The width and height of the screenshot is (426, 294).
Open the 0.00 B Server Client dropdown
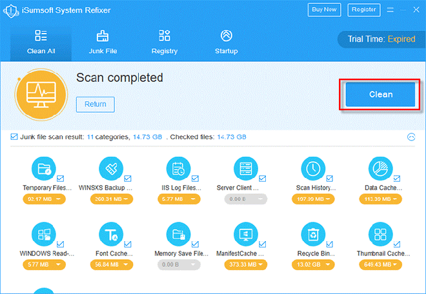(246, 199)
